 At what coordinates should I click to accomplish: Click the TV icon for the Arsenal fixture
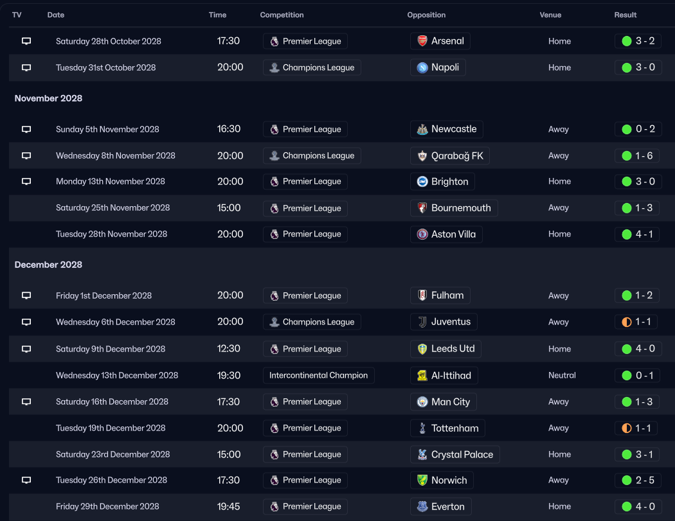[26, 41]
